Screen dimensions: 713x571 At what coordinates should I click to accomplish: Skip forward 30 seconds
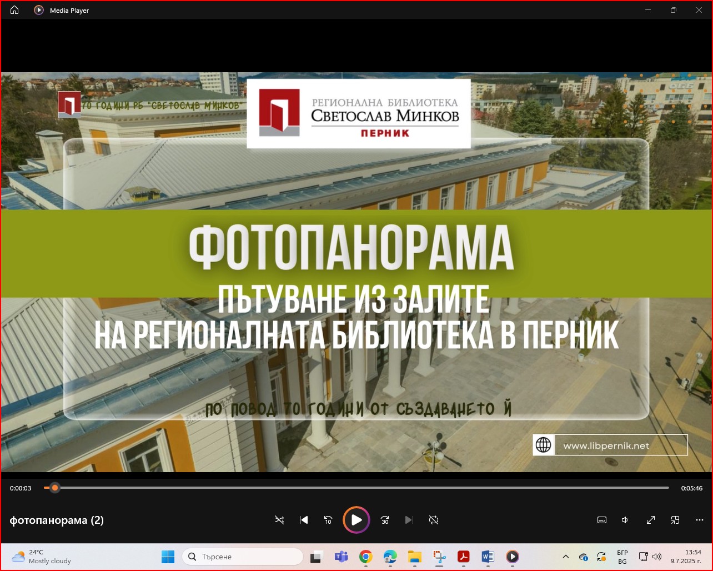(x=385, y=520)
